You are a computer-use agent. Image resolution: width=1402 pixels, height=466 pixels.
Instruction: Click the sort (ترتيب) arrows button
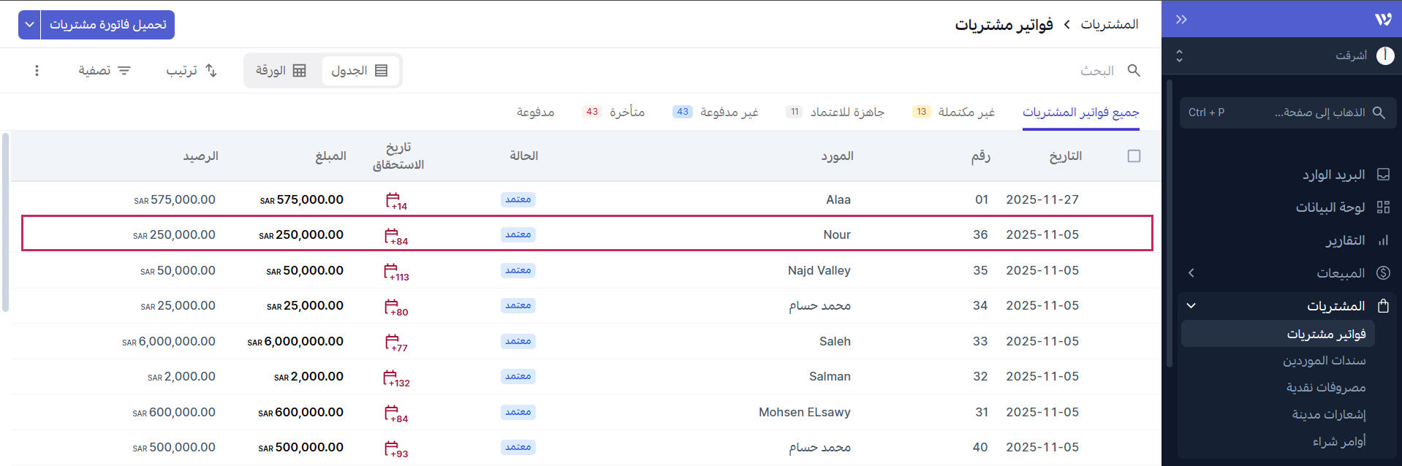pos(192,70)
